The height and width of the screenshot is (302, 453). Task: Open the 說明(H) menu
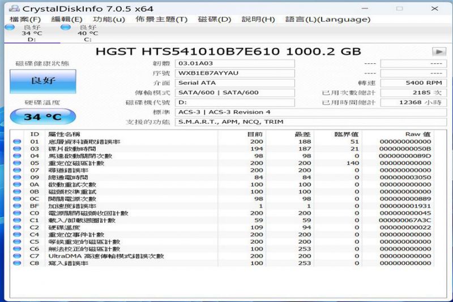258,19
